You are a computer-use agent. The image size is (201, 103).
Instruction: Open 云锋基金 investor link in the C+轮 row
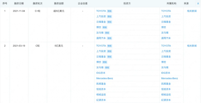[101, 22]
